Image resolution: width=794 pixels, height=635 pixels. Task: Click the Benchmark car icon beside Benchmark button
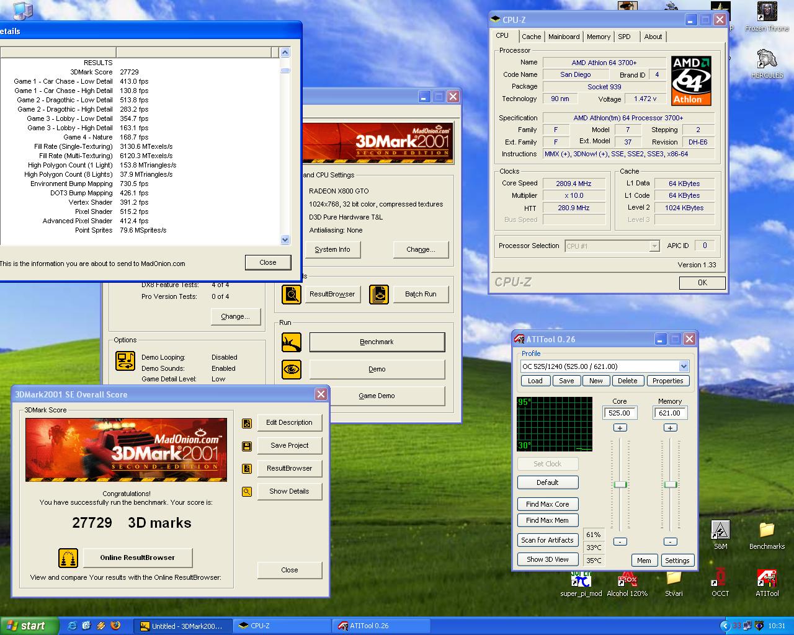292,342
